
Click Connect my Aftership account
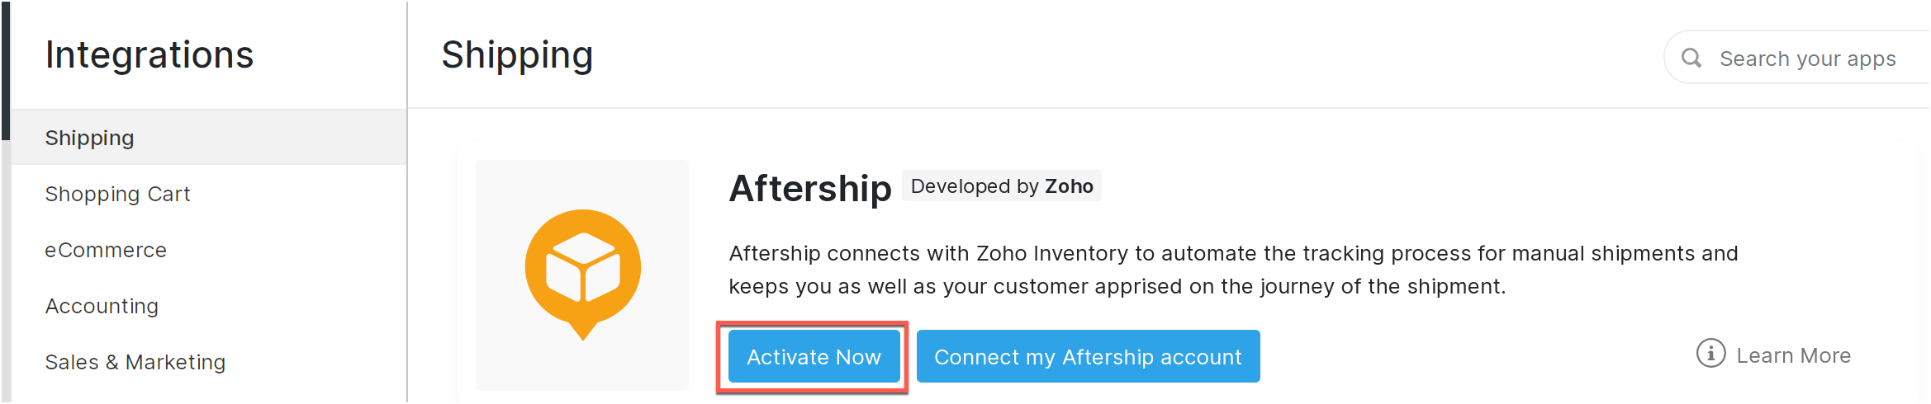1087,356
